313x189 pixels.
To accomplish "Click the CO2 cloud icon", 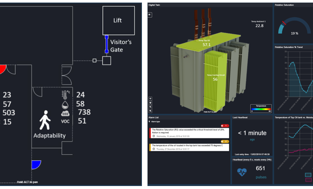I will pos(66,113).
